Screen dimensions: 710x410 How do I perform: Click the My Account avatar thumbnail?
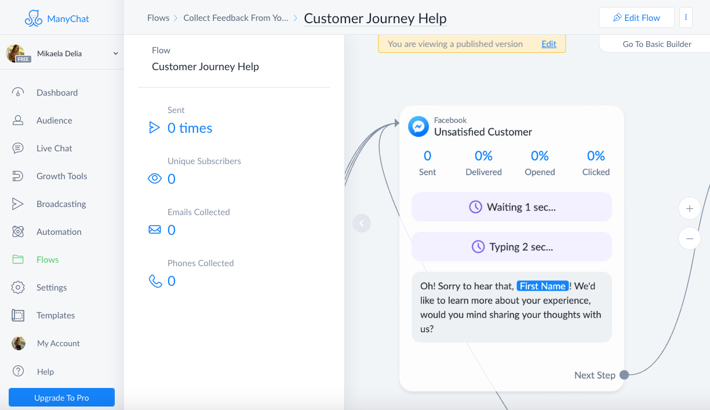19,343
